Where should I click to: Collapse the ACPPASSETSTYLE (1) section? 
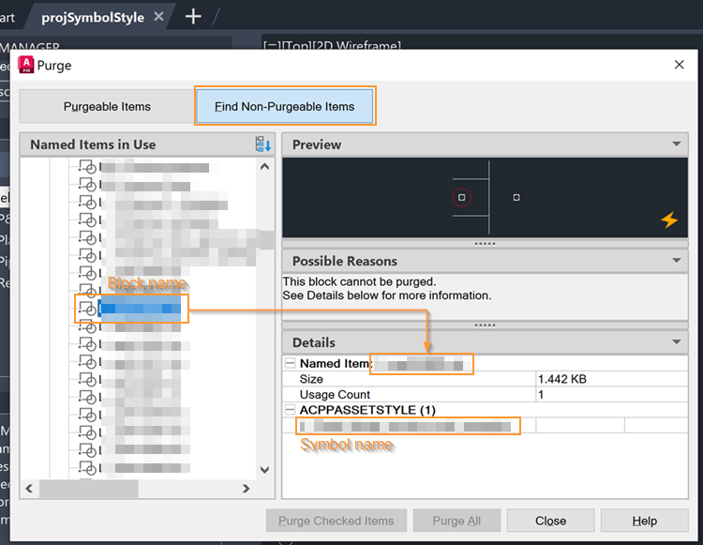click(x=290, y=410)
